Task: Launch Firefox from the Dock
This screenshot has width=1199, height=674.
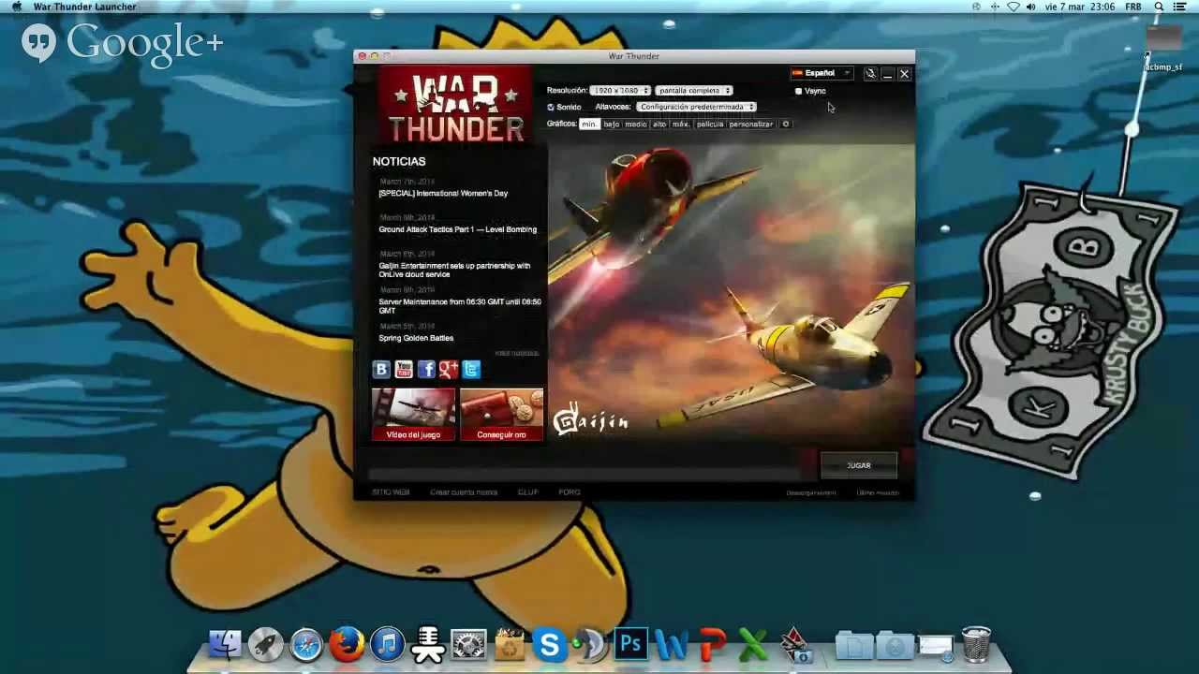Action: (x=347, y=644)
